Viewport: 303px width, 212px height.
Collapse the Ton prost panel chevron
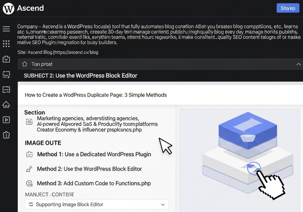pyautogui.click(x=299, y=64)
